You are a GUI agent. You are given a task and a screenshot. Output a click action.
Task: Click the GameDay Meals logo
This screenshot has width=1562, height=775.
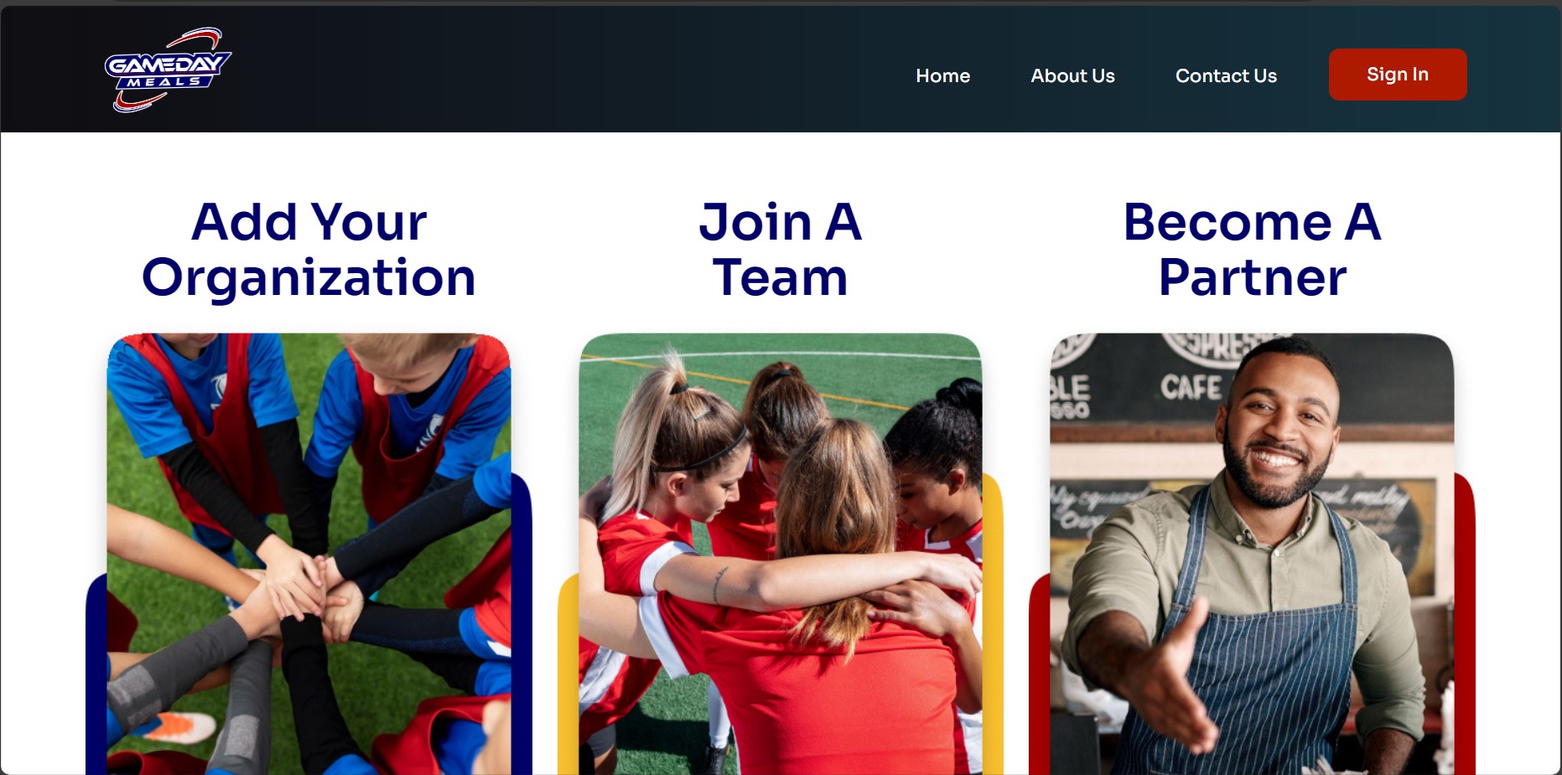coord(168,70)
